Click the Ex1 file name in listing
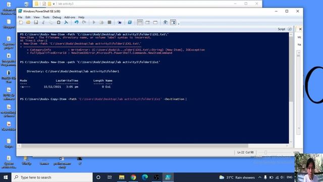Image resolution: width=323 pixels, height=182 pixels. point(108,87)
